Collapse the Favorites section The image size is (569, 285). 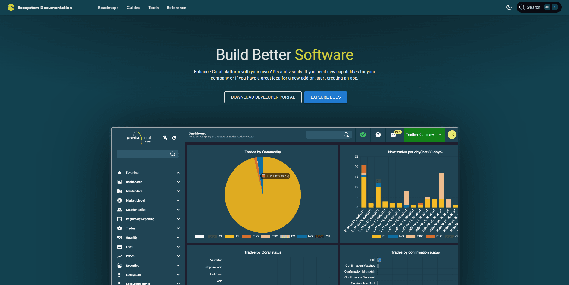[178, 172]
